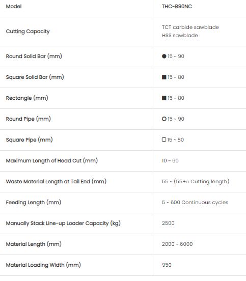
Task: Select the 2000 ~ 6000 material length value
Action: [x=177, y=244]
